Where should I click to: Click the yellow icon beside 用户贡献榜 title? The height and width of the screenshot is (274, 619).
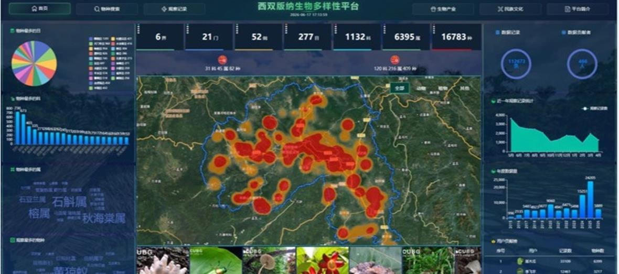point(494,242)
